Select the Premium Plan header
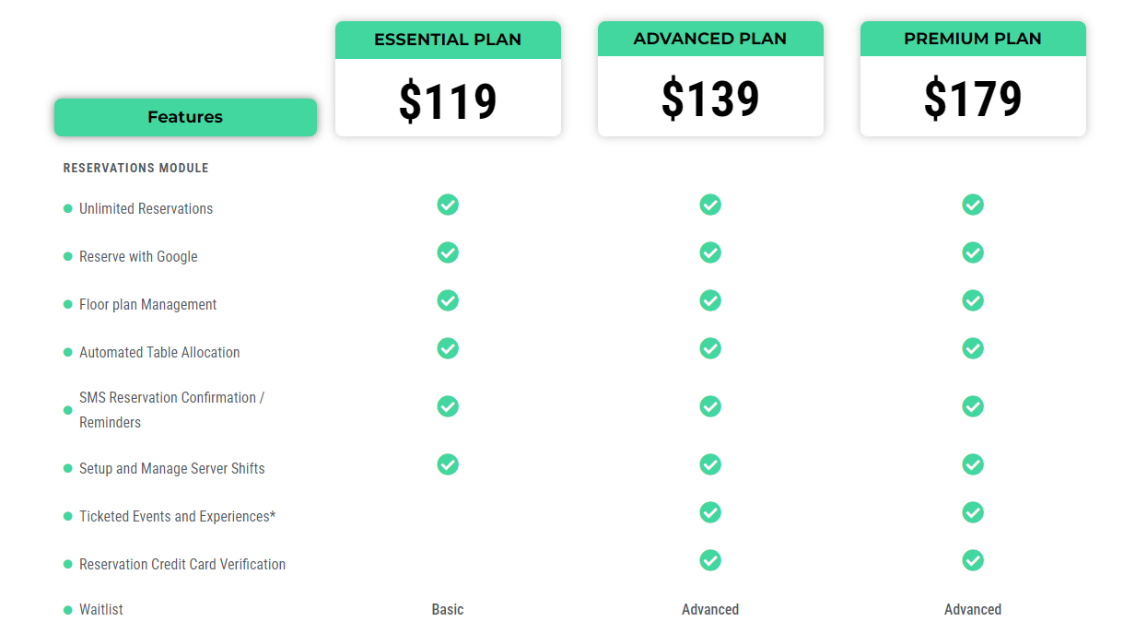1147x633 pixels. [x=973, y=39]
